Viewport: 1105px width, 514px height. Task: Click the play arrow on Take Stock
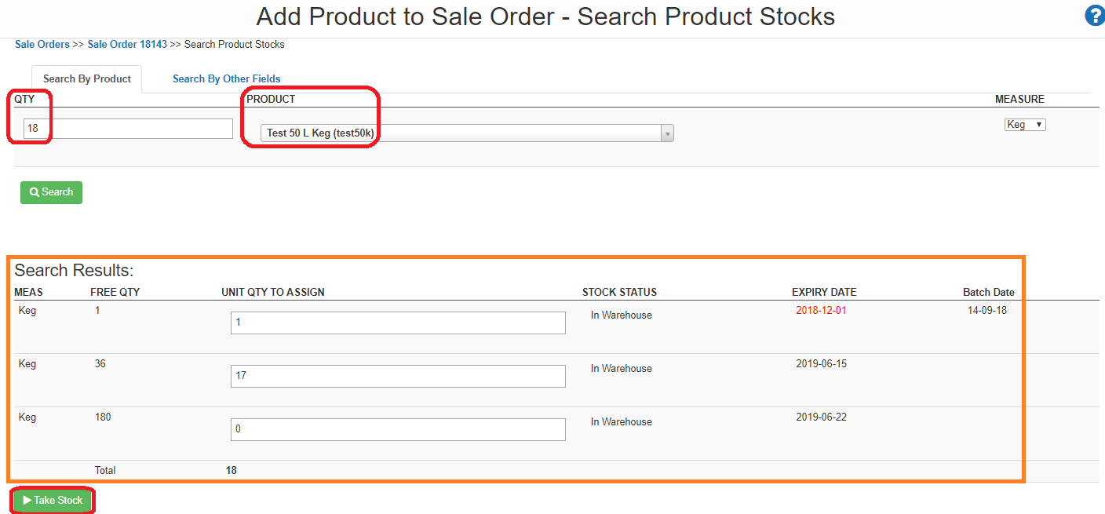pyautogui.click(x=27, y=501)
